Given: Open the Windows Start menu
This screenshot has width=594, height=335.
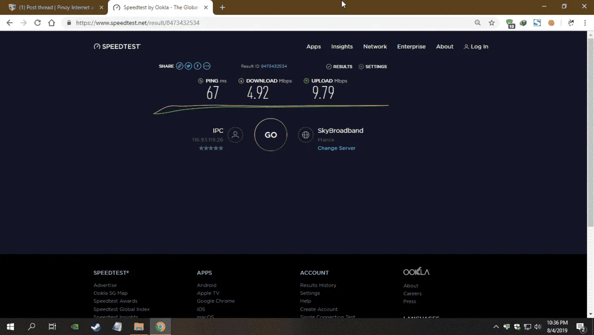Looking at the screenshot, I should point(10,327).
